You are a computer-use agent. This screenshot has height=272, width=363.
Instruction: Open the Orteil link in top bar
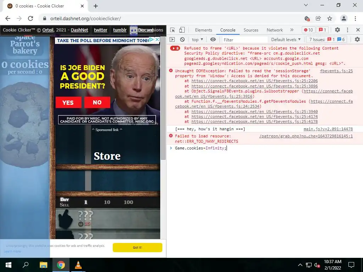[48, 30]
